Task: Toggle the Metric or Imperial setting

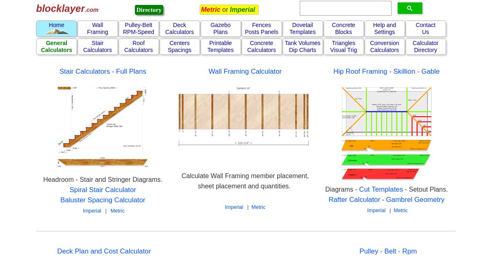Action: point(229,9)
